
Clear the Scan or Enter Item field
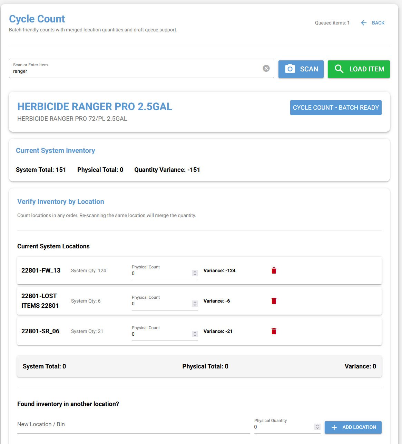266,68
